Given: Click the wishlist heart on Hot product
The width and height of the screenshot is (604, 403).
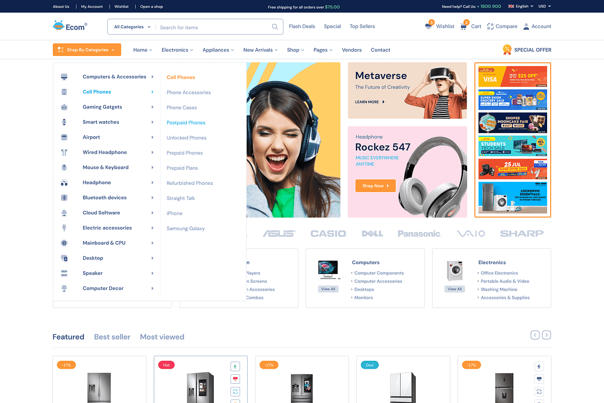Looking at the screenshot, I should (x=235, y=379).
